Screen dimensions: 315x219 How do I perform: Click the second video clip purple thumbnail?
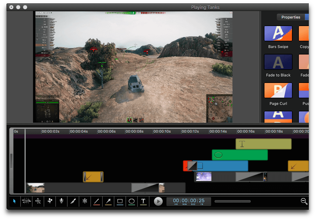[x=204, y=177]
